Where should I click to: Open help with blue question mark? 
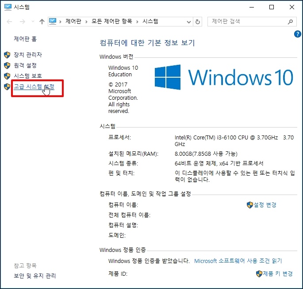pos(297,34)
